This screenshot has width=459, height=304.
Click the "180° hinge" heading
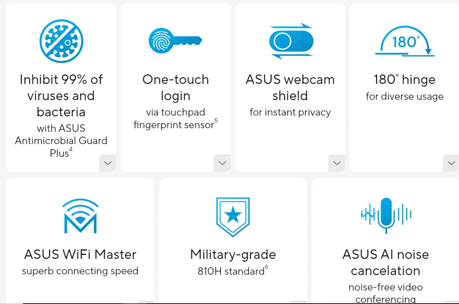click(404, 80)
